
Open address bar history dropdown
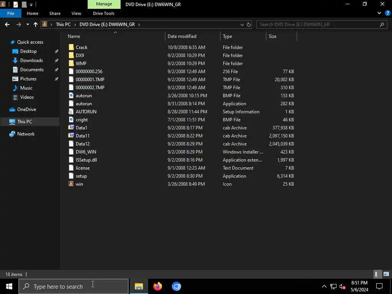[x=242, y=24]
